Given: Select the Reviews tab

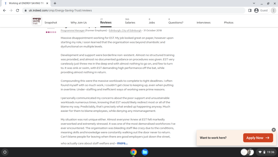Looking at the screenshot, I should (106, 22).
